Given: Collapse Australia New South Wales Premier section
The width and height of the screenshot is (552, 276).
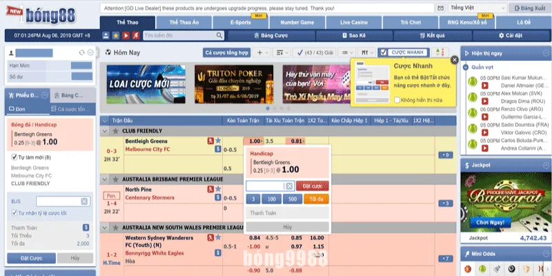Looking at the screenshot, I should pyautogui.click(x=105, y=228).
